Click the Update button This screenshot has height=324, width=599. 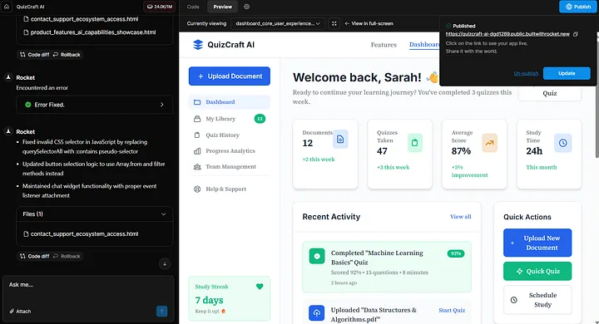tap(567, 73)
